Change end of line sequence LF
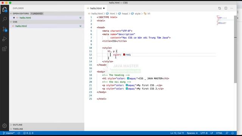Image resolution: width=242 pixels, height=136 pixels. click(212, 133)
